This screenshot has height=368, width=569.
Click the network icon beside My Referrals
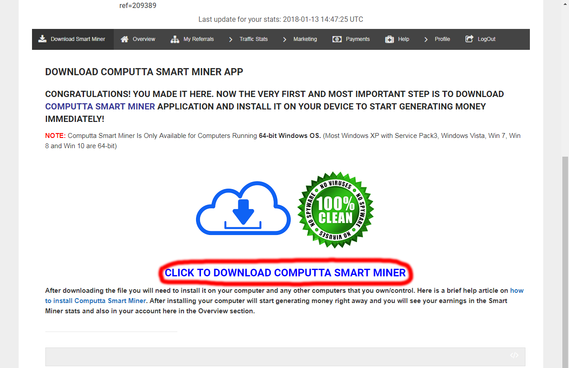tap(175, 39)
